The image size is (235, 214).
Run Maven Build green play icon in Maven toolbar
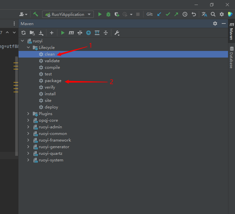tap(63, 33)
